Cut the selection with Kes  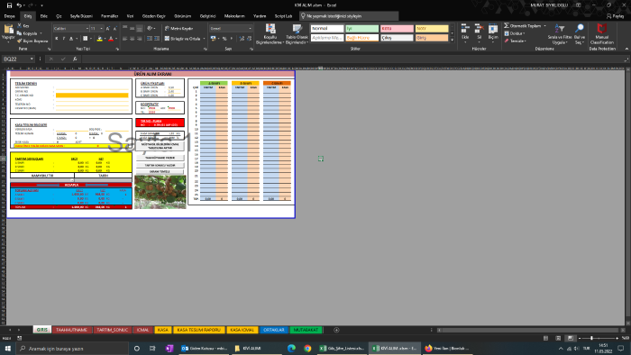(x=23, y=26)
